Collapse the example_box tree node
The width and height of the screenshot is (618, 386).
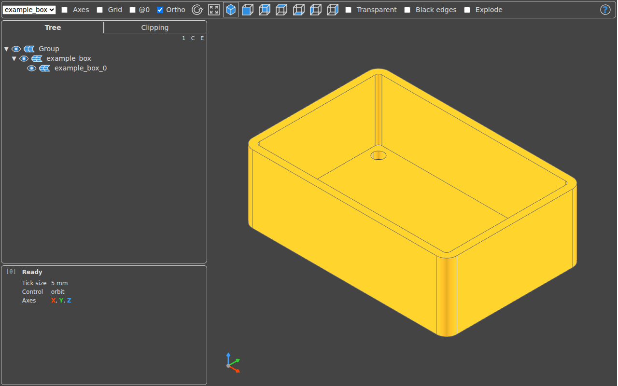click(x=14, y=58)
